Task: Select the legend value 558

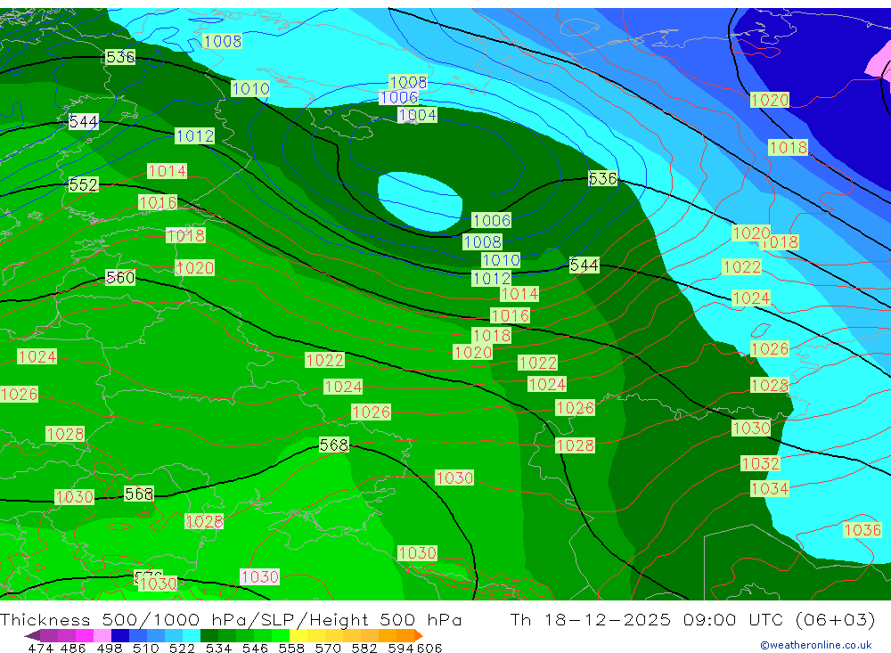Action: [291, 648]
